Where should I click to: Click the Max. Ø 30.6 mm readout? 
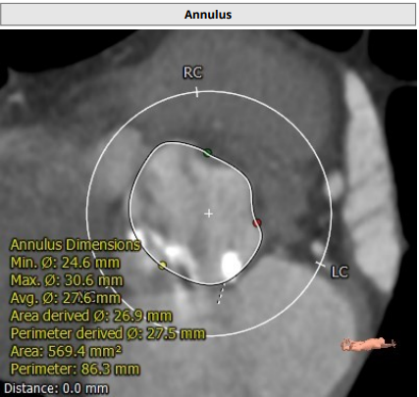[67, 280]
